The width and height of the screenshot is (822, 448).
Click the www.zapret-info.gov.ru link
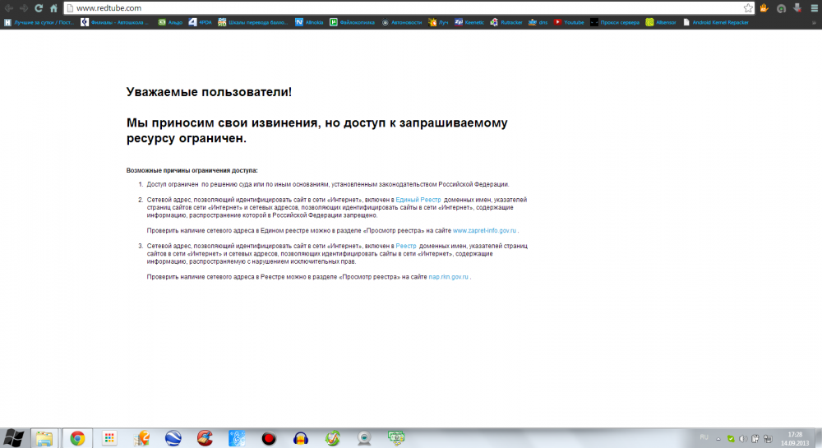(x=485, y=231)
